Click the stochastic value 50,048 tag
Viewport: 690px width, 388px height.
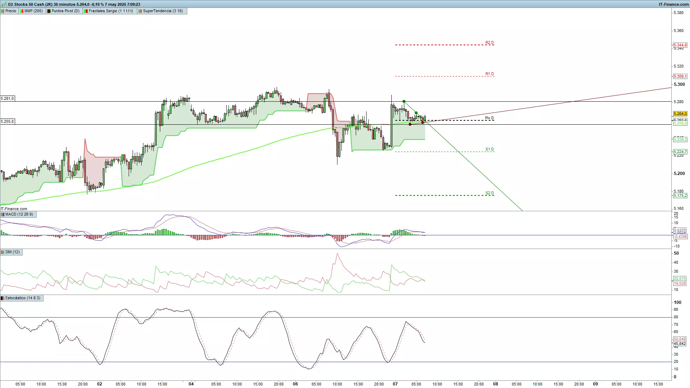(x=680, y=339)
